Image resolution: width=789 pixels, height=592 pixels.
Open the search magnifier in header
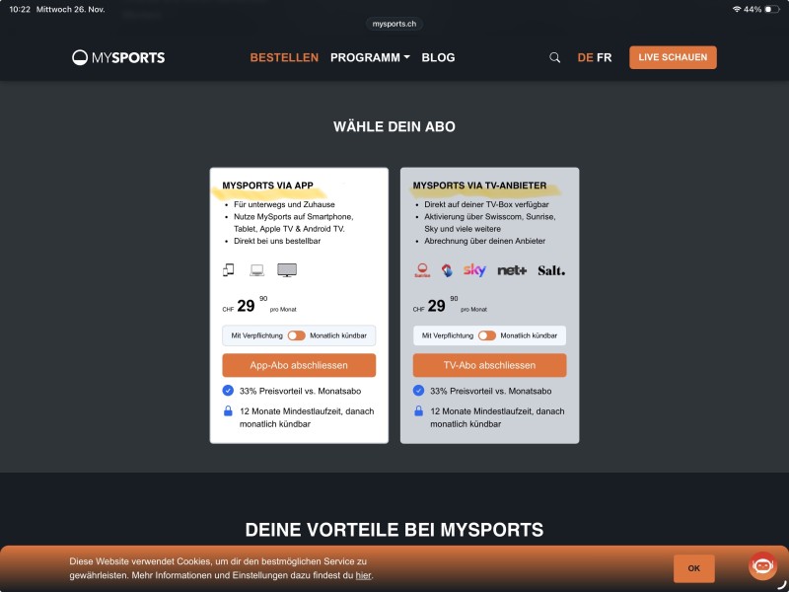[554, 57]
